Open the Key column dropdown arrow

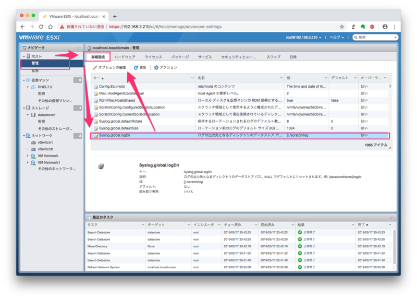click(x=192, y=78)
